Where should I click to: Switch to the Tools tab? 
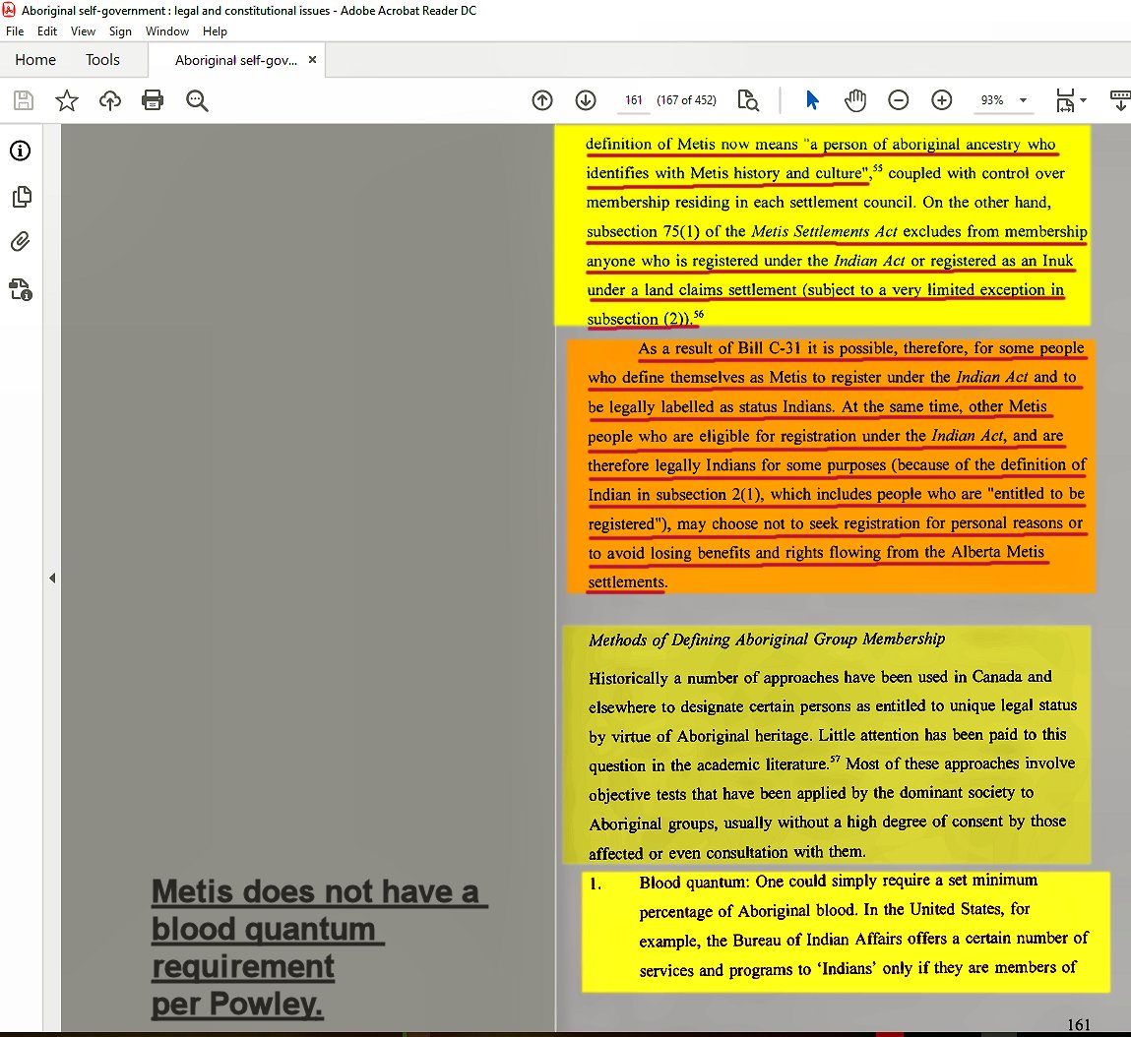pyautogui.click(x=102, y=60)
